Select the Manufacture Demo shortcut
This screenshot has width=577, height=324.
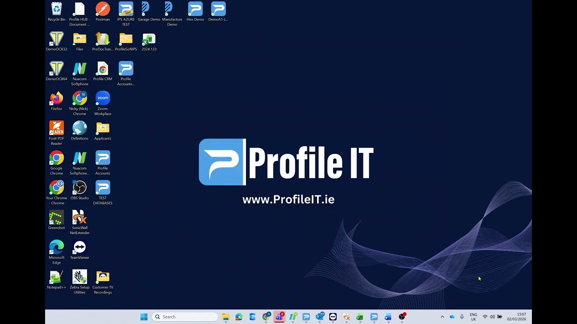[x=172, y=14]
